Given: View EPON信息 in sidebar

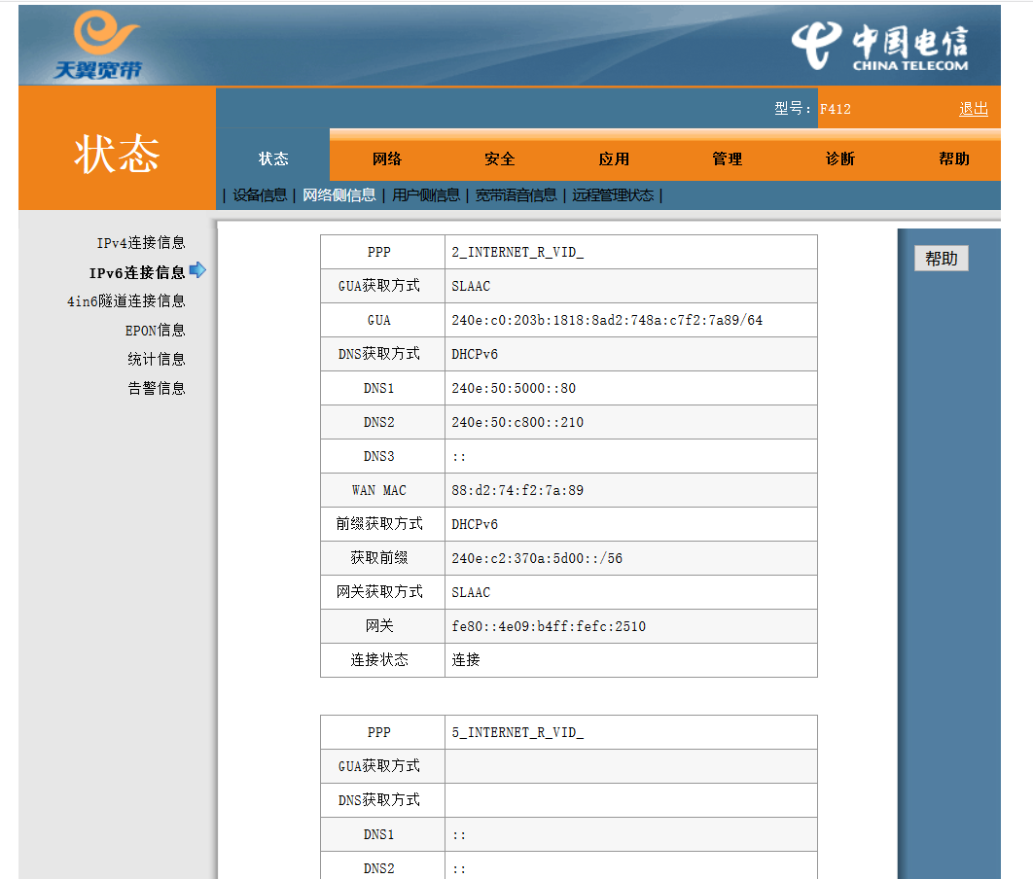Looking at the screenshot, I should click(x=155, y=331).
